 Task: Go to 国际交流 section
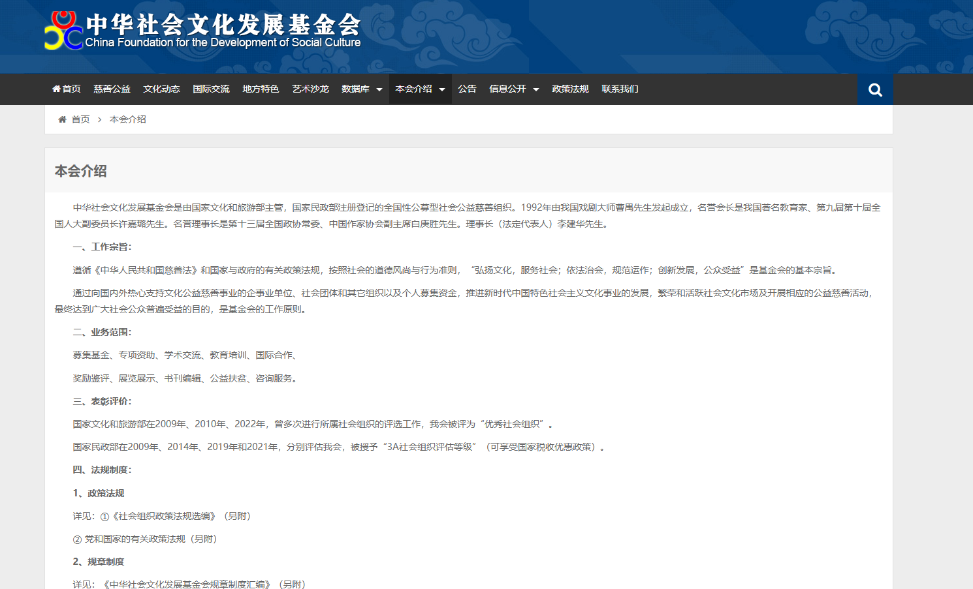(x=211, y=89)
